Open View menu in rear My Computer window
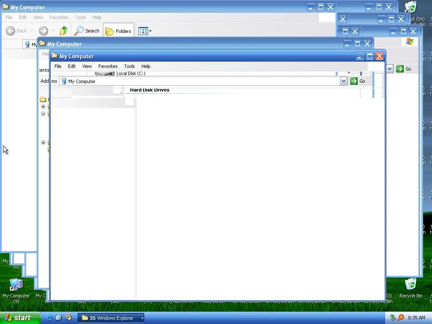432x324 pixels. [x=38, y=17]
